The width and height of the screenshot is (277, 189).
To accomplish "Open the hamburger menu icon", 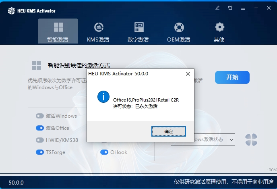I will (243, 8).
